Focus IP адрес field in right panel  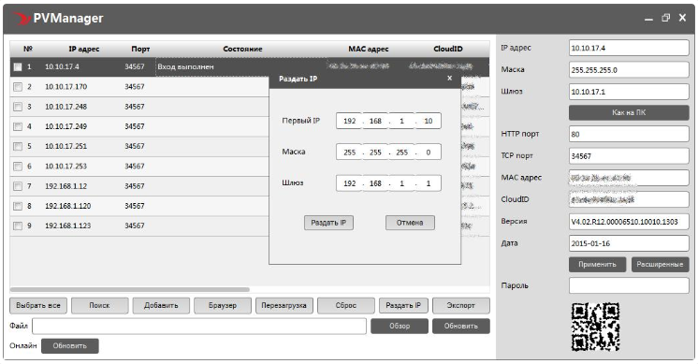click(x=629, y=48)
